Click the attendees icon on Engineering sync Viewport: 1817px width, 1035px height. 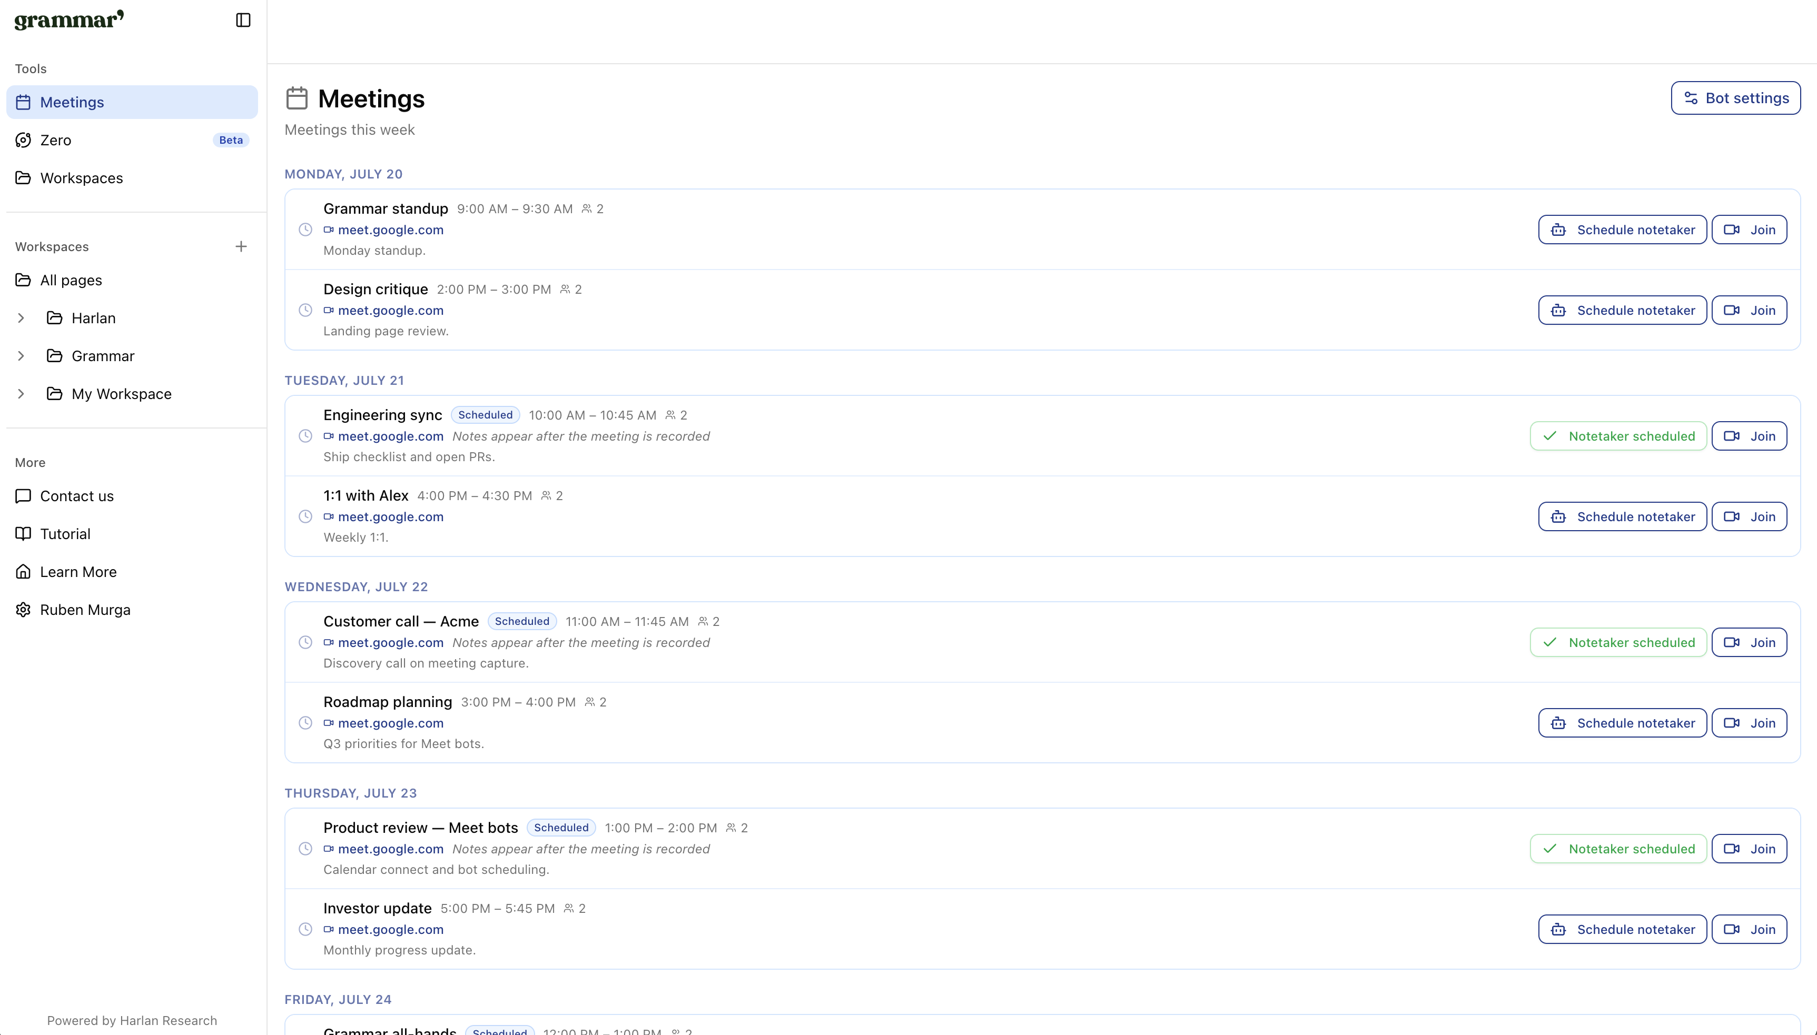(670, 415)
